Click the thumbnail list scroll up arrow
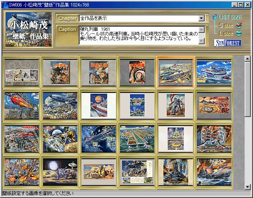 (x=248, y=59)
